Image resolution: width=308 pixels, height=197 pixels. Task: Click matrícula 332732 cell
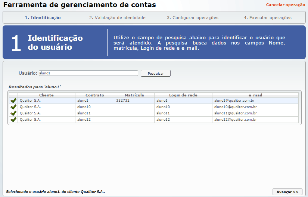(x=122, y=101)
